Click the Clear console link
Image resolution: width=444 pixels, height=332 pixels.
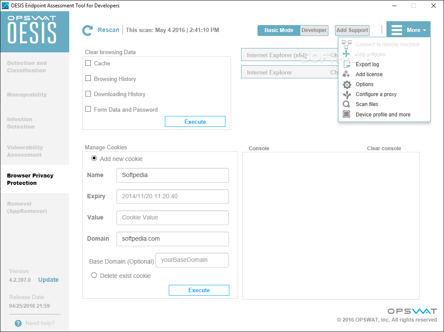pyautogui.click(x=384, y=148)
